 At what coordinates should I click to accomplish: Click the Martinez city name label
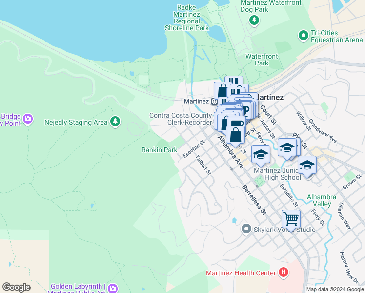click(270, 97)
